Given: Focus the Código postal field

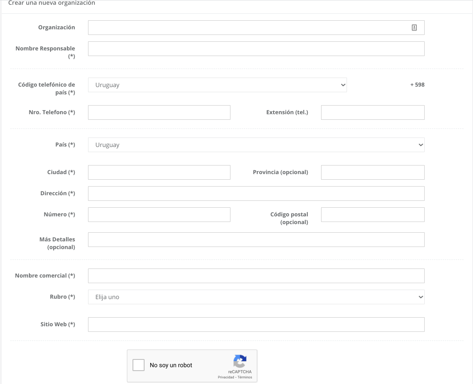Looking at the screenshot, I should [372, 215].
